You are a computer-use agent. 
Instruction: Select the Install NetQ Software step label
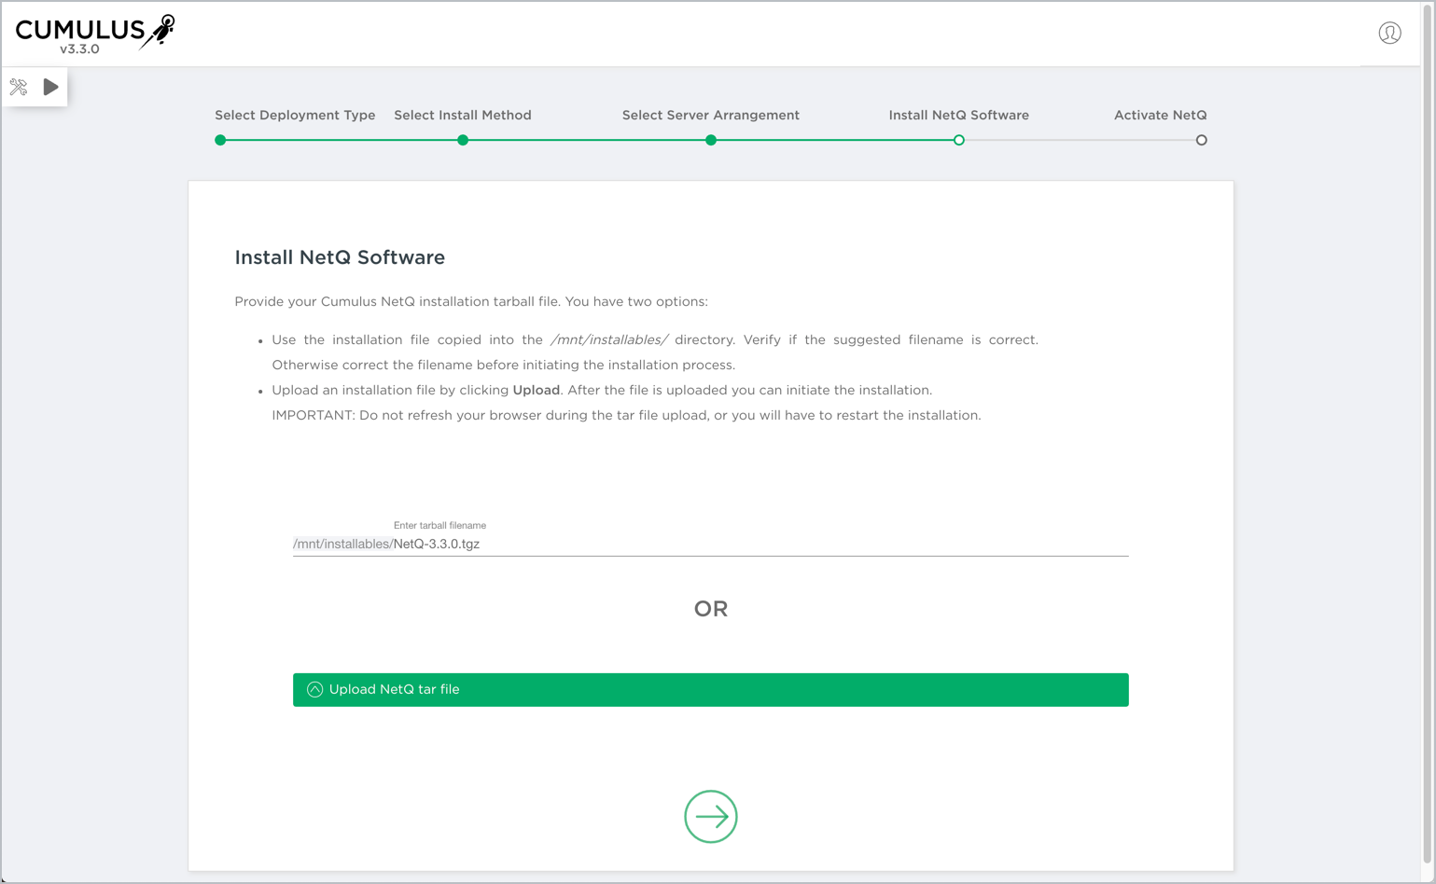tap(958, 116)
